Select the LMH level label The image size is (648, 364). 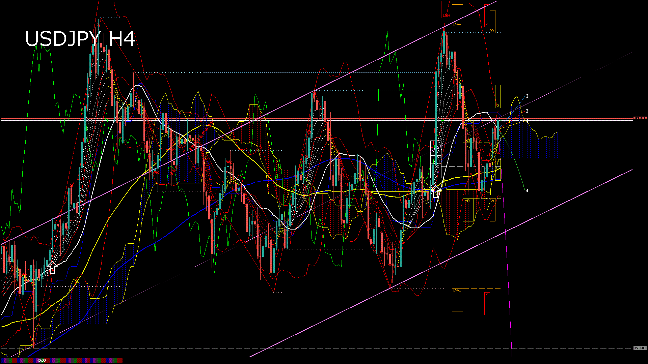(447, 16)
